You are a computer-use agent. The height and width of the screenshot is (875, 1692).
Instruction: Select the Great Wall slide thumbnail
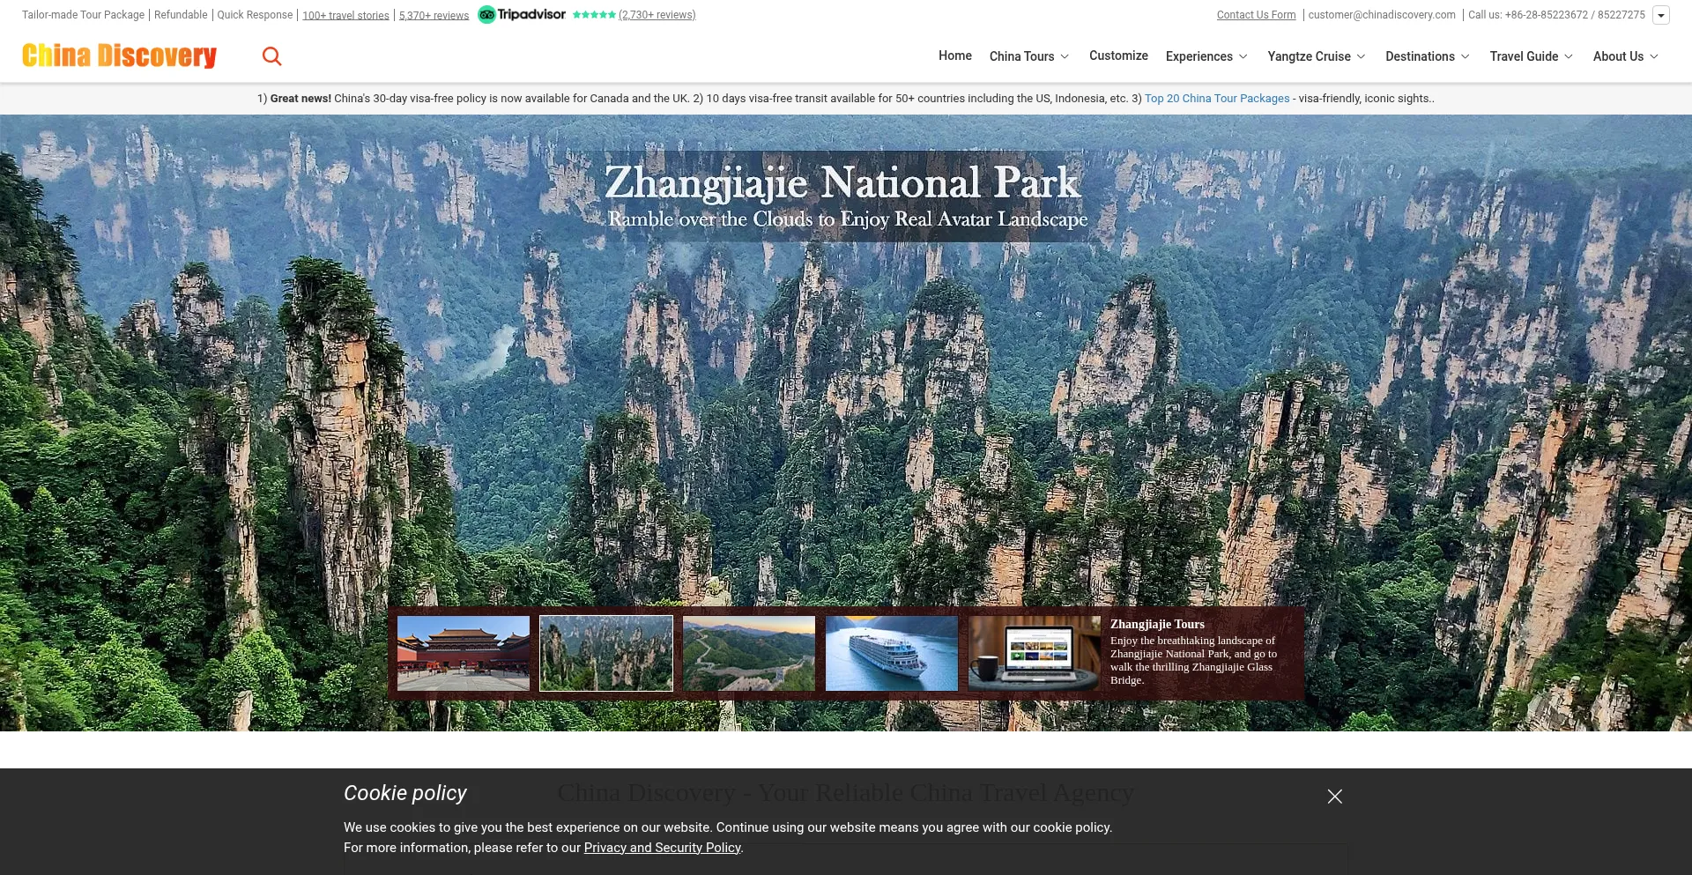[749, 653]
